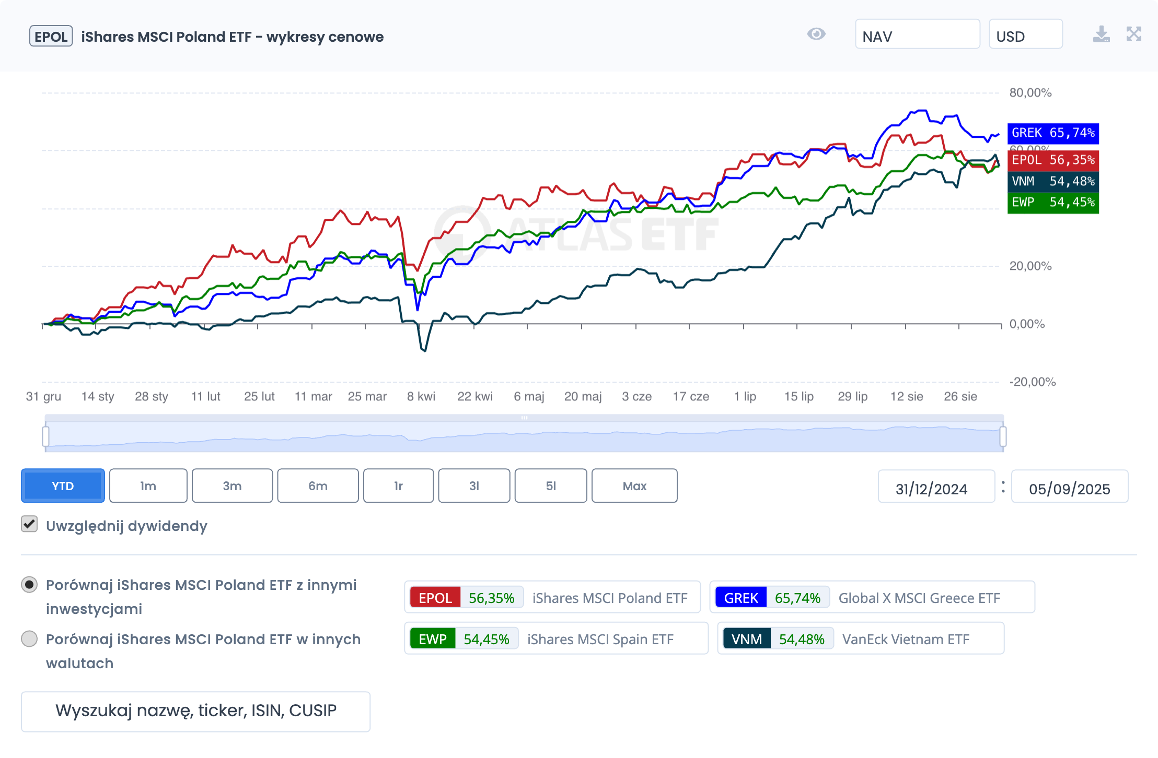This screenshot has width=1158, height=758.
Task: Click the search name, ticker, ISIN field
Action: pyautogui.click(x=195, y=711)
